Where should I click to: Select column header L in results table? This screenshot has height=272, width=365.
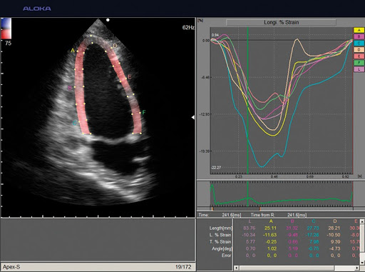(250, 221)
